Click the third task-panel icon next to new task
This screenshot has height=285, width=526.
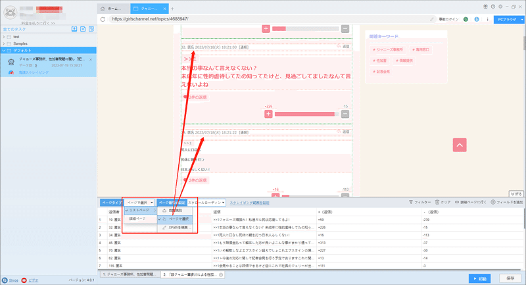[91, 29]
